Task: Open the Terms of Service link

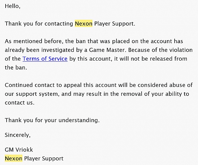Action: tap(45, 59)
